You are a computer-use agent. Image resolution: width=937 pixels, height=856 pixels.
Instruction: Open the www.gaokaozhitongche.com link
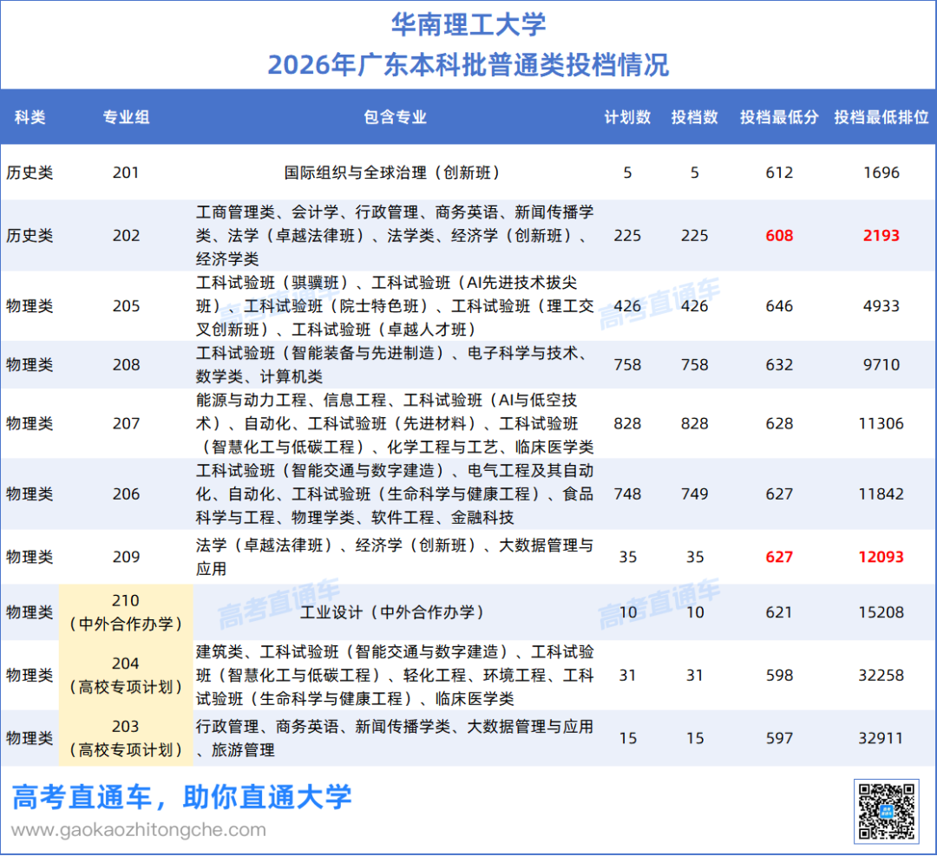pos(139,830)
